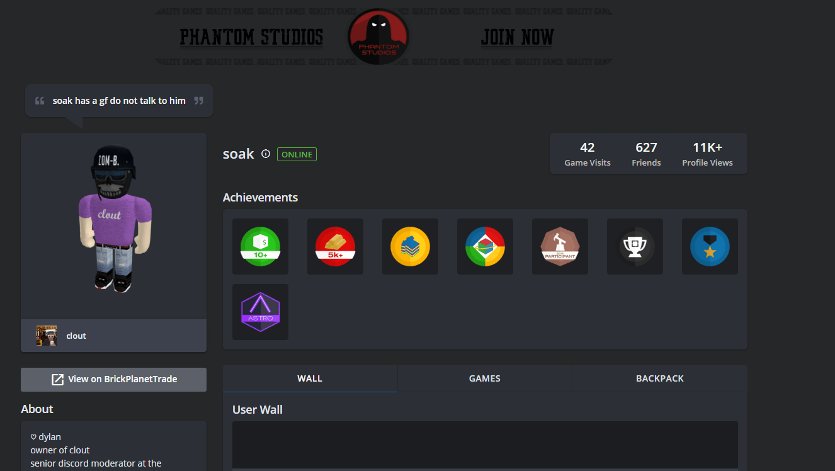Click the Phantom Studios banner logo
This screenshot has height=471, width=835.
[378, 37]
